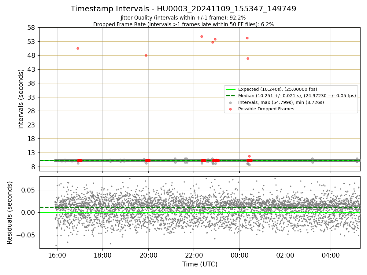Select legend entry starting 'Median (10.251 +/- 0.021 s)'
This screenshot has width=367, height=275.
[x=297, y=96]
